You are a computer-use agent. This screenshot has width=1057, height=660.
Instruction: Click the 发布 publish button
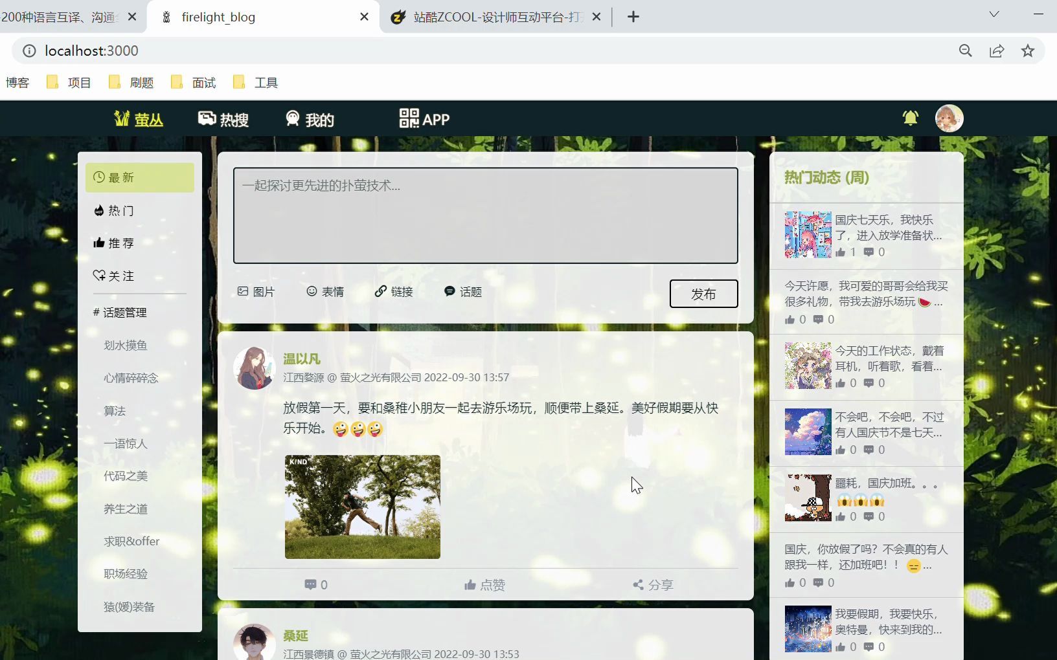tap(703, 294)
